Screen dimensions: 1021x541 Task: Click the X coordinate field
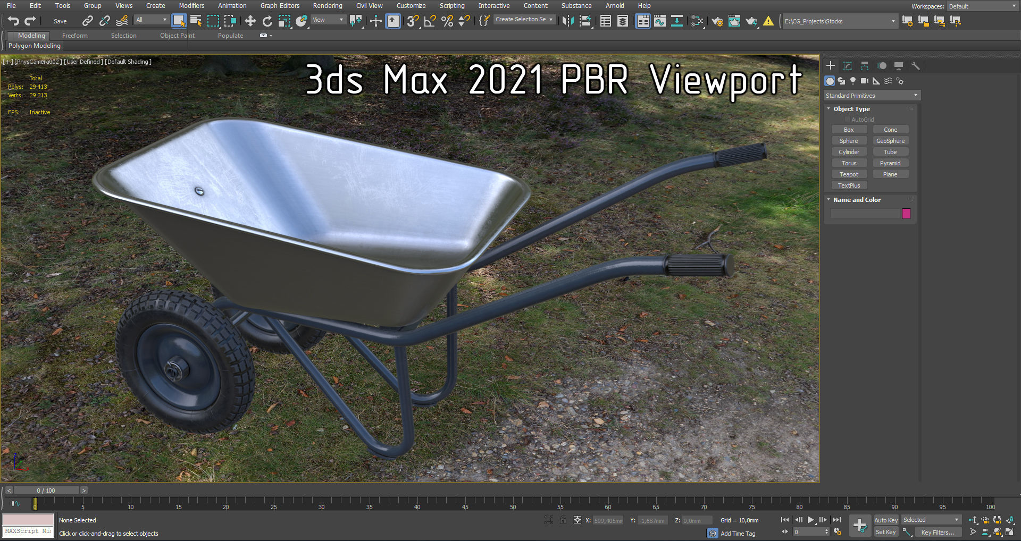[608, 521]
